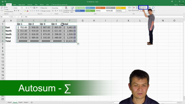The height and width of the screenshot is (104, 185).
Task: Click the Find & Select magnifier icon
Action: (x=153, y=8)
